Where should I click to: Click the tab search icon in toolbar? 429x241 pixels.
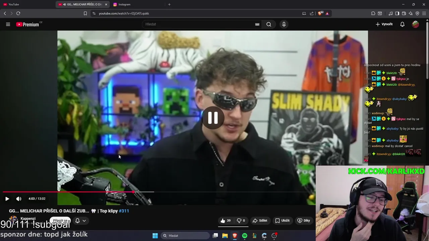click(380, 13)
